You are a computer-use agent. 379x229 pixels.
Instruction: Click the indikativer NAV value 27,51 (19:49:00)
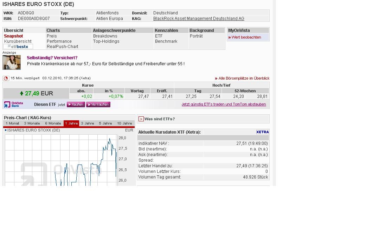[252, 143]
